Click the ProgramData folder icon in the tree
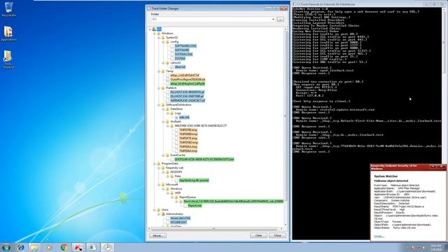This screenshot has height=252, width=448. (159, 163)
